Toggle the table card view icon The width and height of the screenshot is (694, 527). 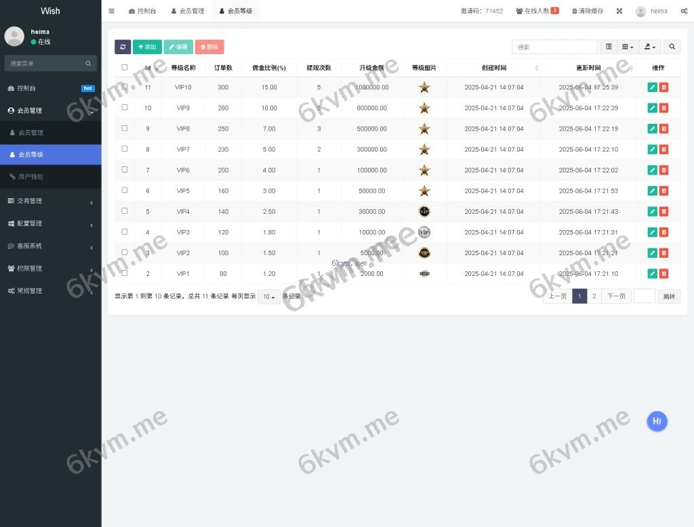[609, 47]
